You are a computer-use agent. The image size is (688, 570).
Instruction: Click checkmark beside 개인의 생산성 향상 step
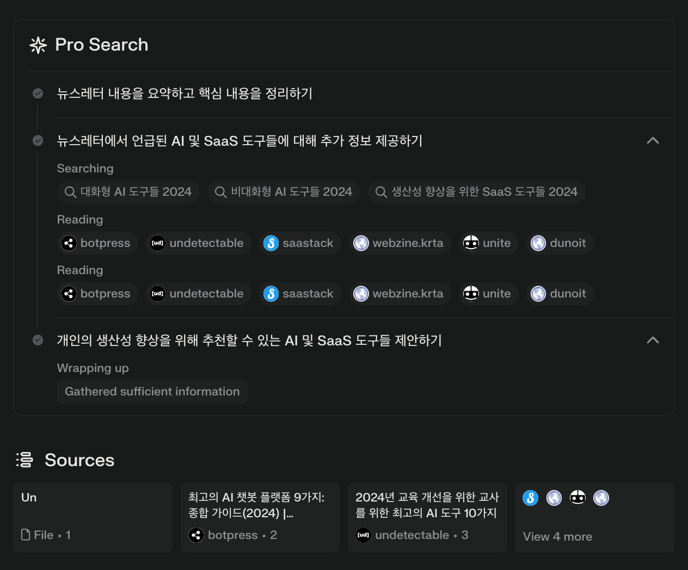(38, 340)
